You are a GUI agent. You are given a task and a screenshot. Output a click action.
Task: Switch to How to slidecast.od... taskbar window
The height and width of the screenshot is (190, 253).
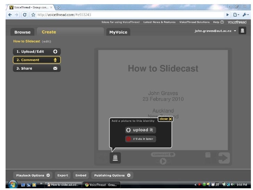coord(63,185)
